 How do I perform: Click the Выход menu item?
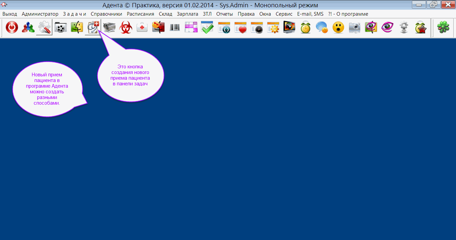click(x=10, y=14)
